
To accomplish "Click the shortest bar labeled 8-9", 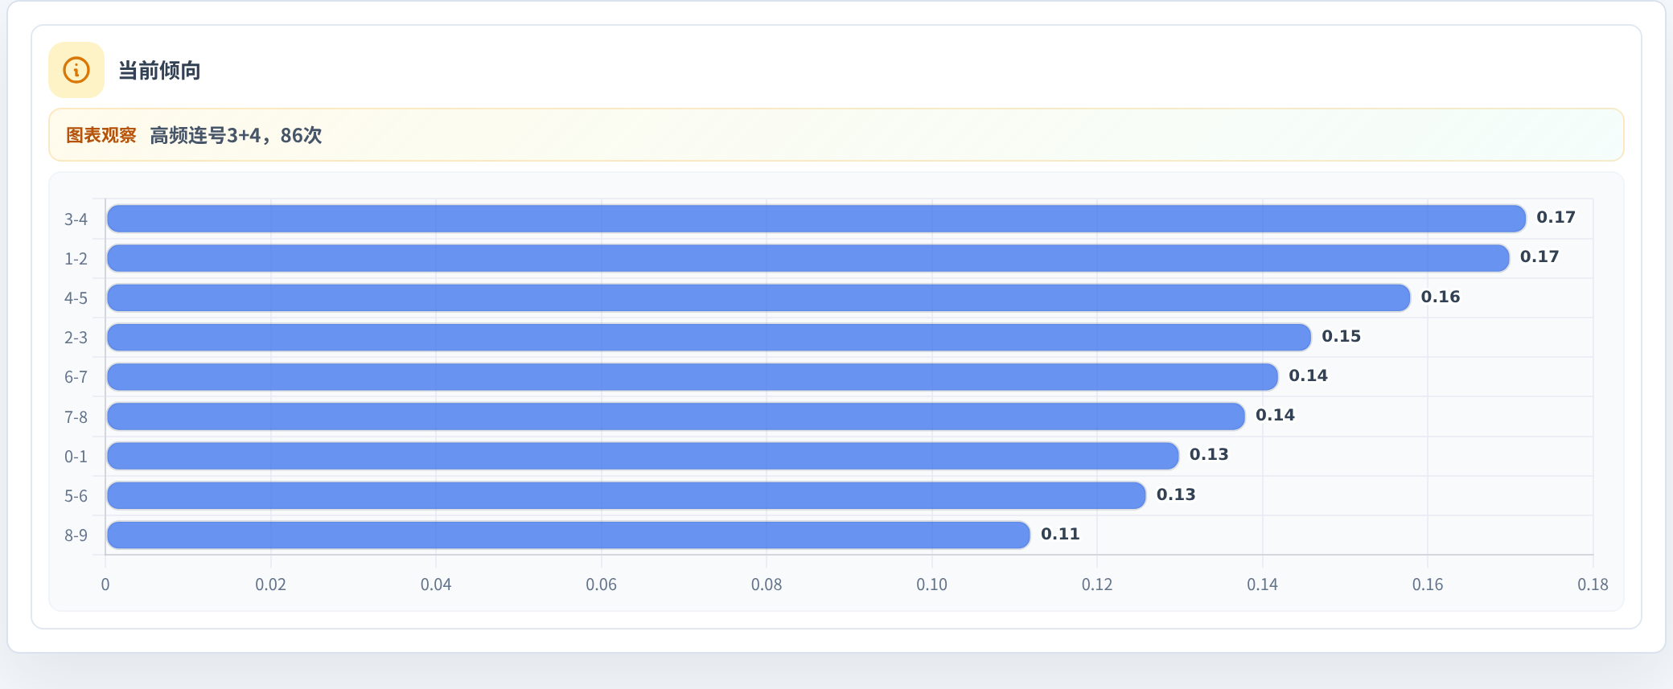I will pyautogui.click(x=569, y=535).
